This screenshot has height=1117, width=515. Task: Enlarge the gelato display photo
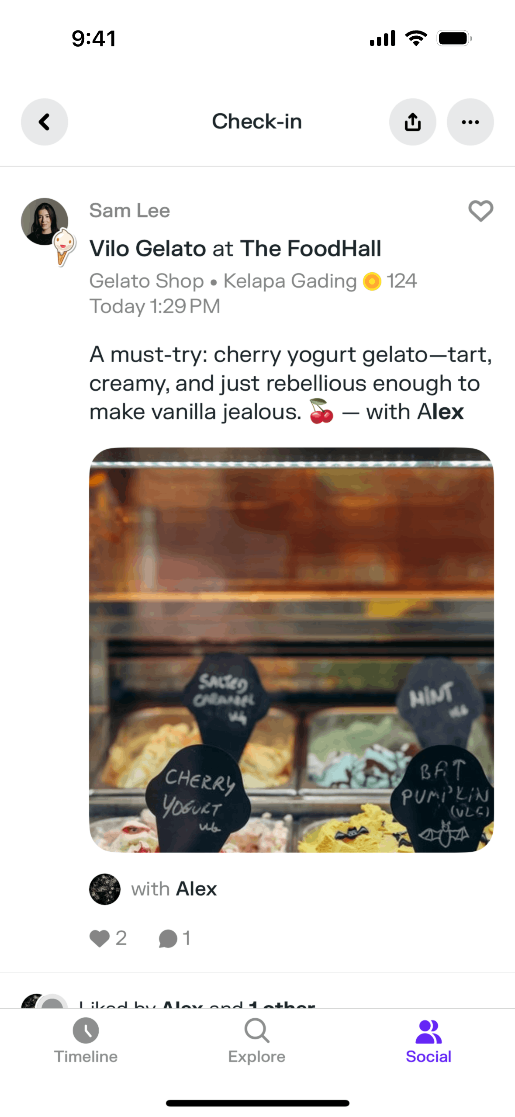[x=291, y=650]
